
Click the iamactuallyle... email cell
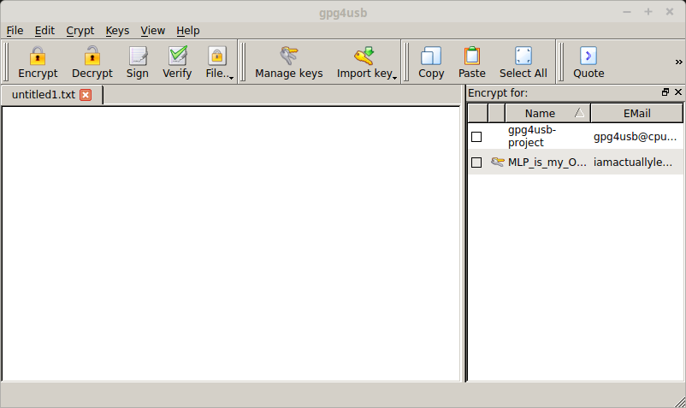[633, 163]
